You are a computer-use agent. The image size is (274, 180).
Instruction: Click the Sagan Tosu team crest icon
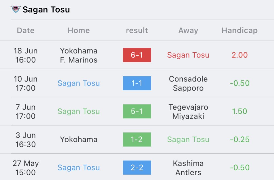(x=16, y=9)
